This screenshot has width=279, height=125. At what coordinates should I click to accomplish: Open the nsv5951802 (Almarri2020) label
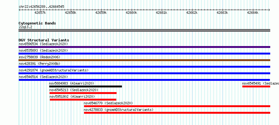tap(72, 96)
